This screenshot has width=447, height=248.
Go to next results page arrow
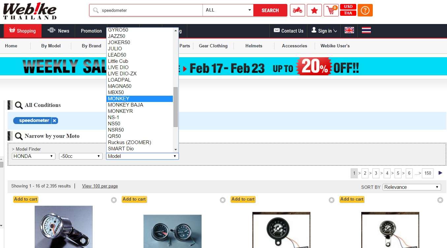[x=440, y=173]
